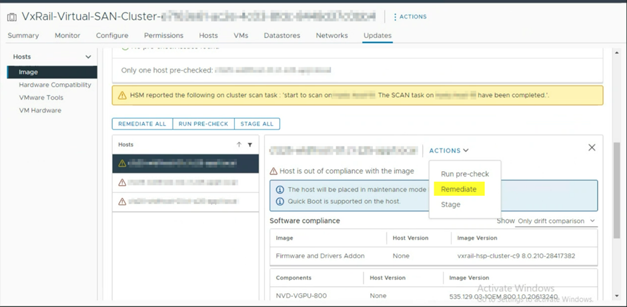Open the Networks tab
The height and width of the screenshot is (307, 627).
tap(332, 35)
